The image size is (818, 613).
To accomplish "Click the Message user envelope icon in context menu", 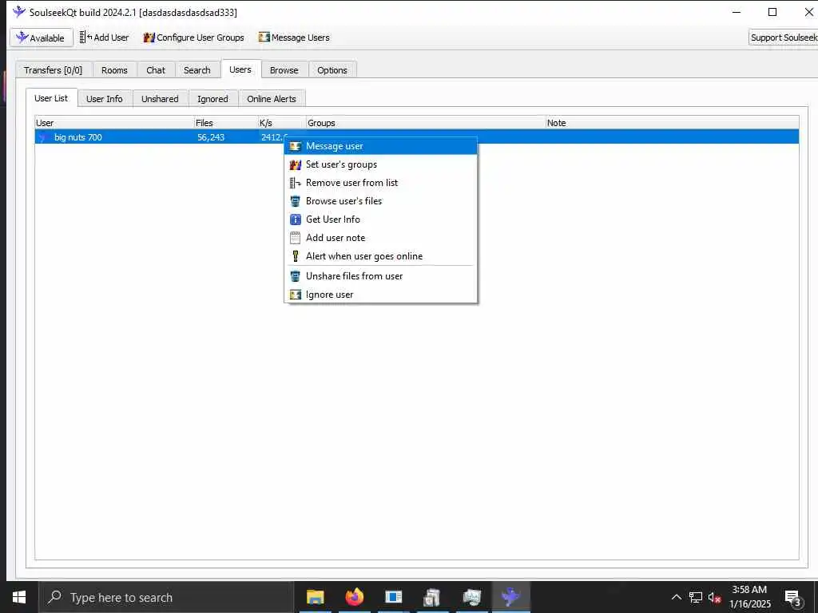I will [296, 147].
